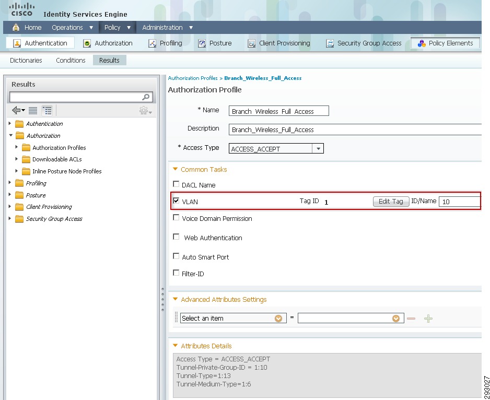
Task: Open the Administration menu
Action: click(168, 28)
